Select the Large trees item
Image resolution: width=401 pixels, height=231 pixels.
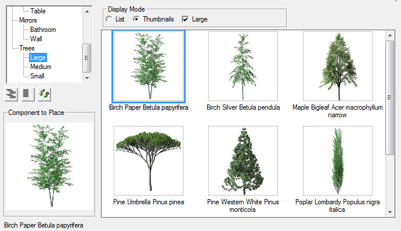click(x=38, y=57)
